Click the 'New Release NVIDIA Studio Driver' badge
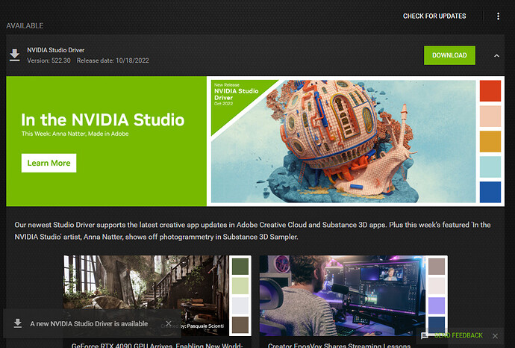 pyautogui.click(x=237, y=94)
